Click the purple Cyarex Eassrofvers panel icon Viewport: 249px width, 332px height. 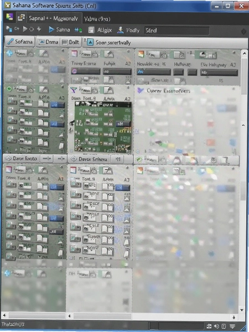click(x=140, y=91)
